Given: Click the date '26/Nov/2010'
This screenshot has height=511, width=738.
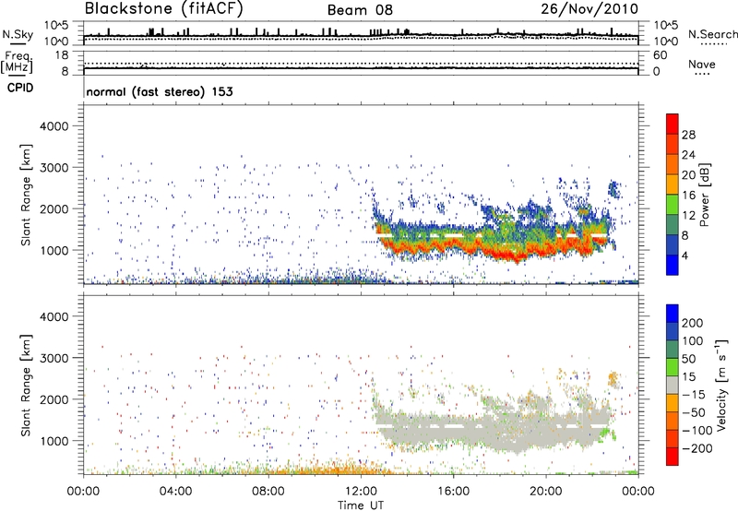Looking at the screenshot, I should [589, 8].
